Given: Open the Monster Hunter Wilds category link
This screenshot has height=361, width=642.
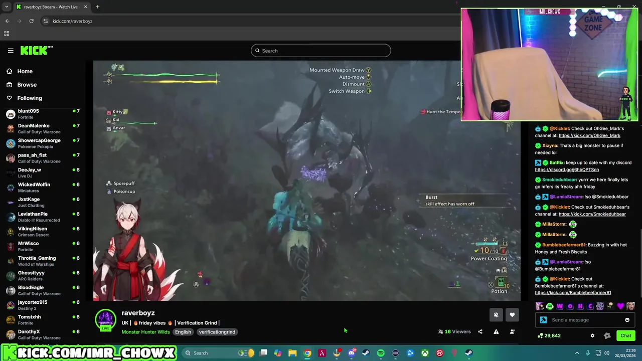Looking at the screenshot, I should (x=145, y=332).
